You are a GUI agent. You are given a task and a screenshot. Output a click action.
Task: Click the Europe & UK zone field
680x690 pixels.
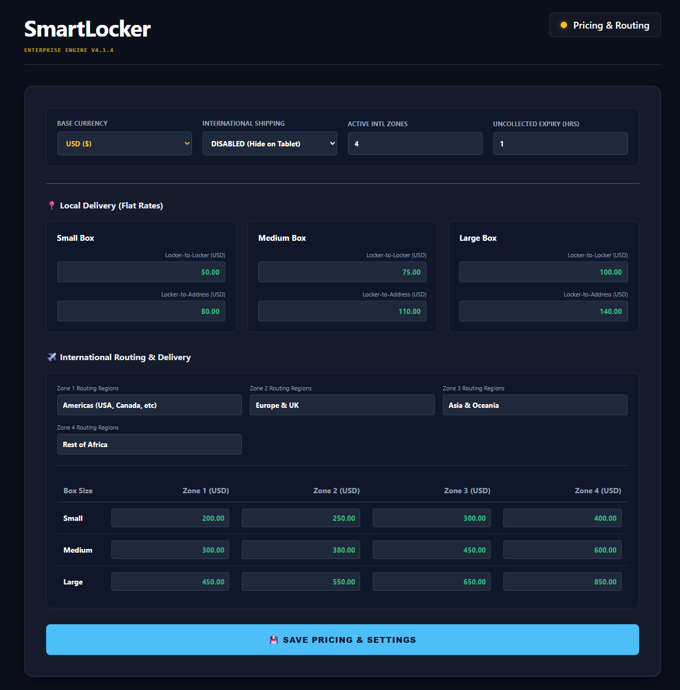(342, 405)
